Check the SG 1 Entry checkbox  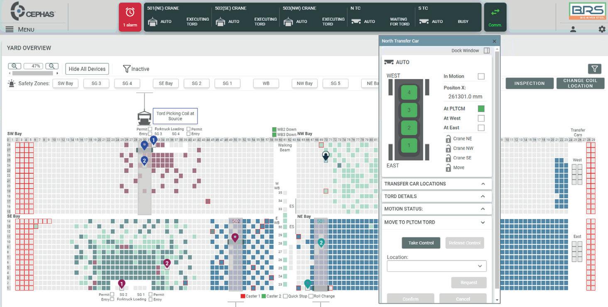150,299
